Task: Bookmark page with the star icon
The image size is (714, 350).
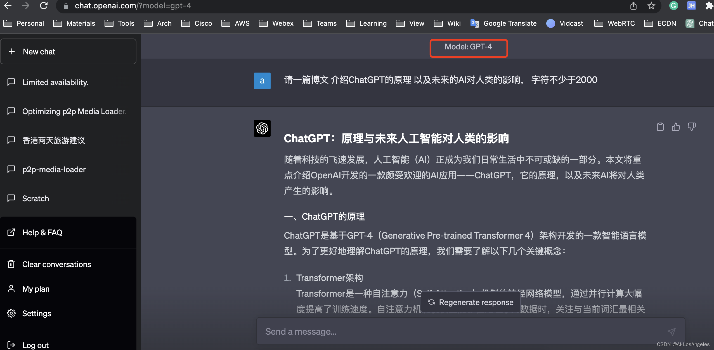Action: click(x=651, y=6)
